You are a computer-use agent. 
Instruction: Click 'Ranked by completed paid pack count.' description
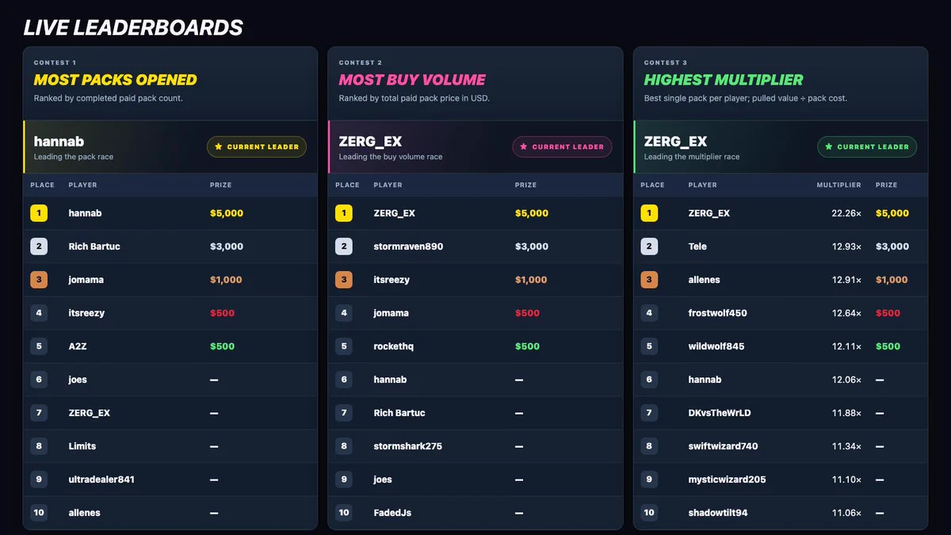click(108, 98)
